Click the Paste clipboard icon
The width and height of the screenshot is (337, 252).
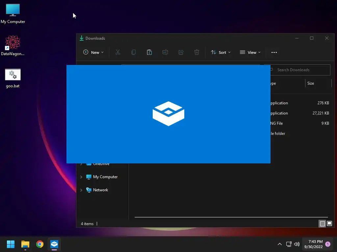coord(149,52)
